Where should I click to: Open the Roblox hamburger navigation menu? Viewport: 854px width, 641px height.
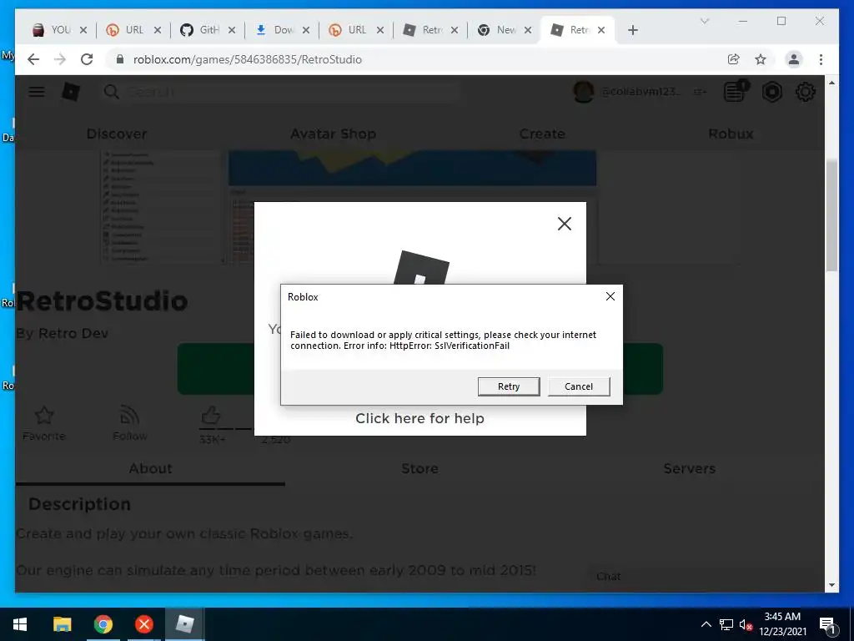[37, 92]
